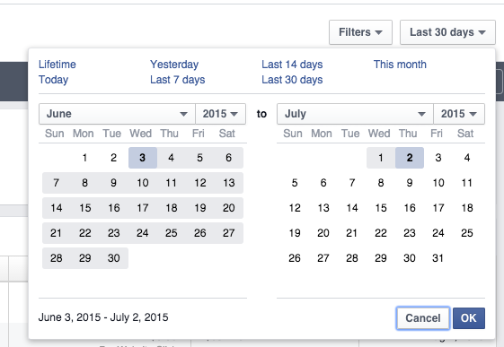504x347 pixels.
Task: Click highlighted June 3 start date
Action: [x=142, y=158]
